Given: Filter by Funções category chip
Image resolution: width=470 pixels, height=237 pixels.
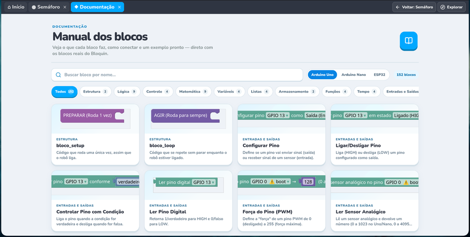Looking at the screenshot, I should [336, 92].
